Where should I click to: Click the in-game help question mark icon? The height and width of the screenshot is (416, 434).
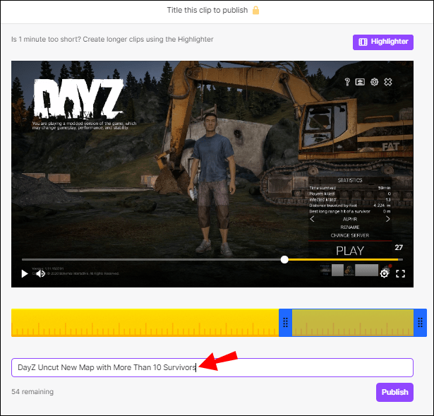coord(347,82)
